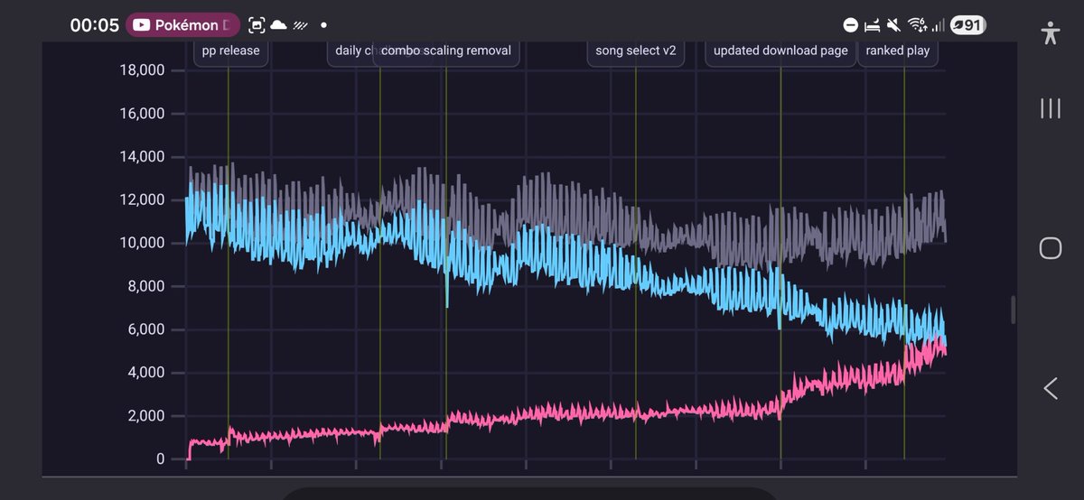Viewport: 1084px width, 500px height.
Task: Select the song select v2 annotation
Action: 636,51
